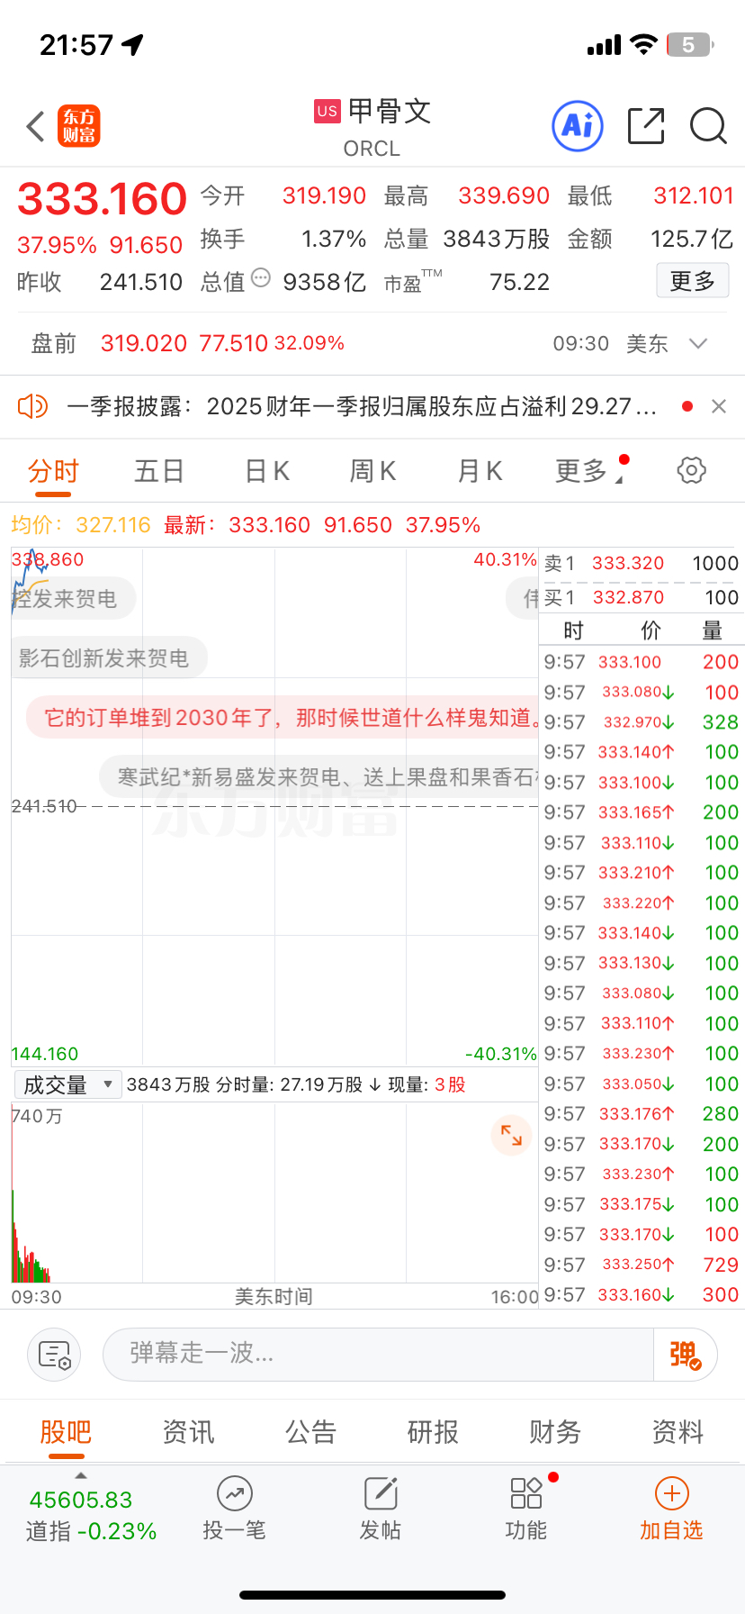
Task: Open the 资料 tab
Action: 678,1431
